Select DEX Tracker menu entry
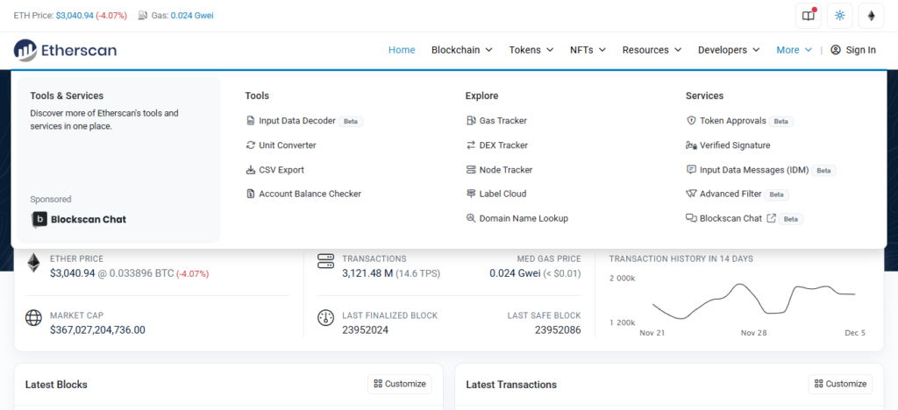Image resolution: width=898 pixels, height=410 pixels. 503,145
